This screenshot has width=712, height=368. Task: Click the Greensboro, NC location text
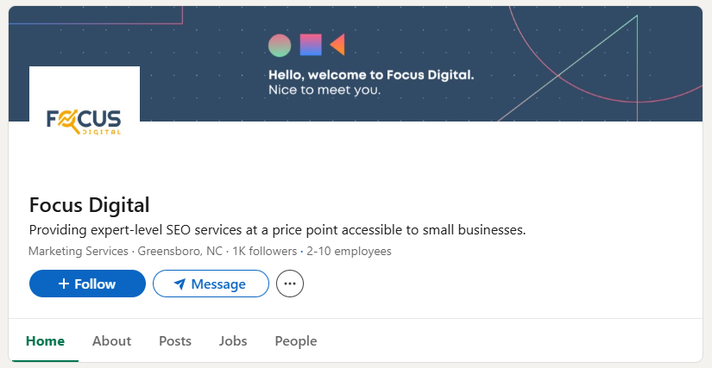coord(180,252)
